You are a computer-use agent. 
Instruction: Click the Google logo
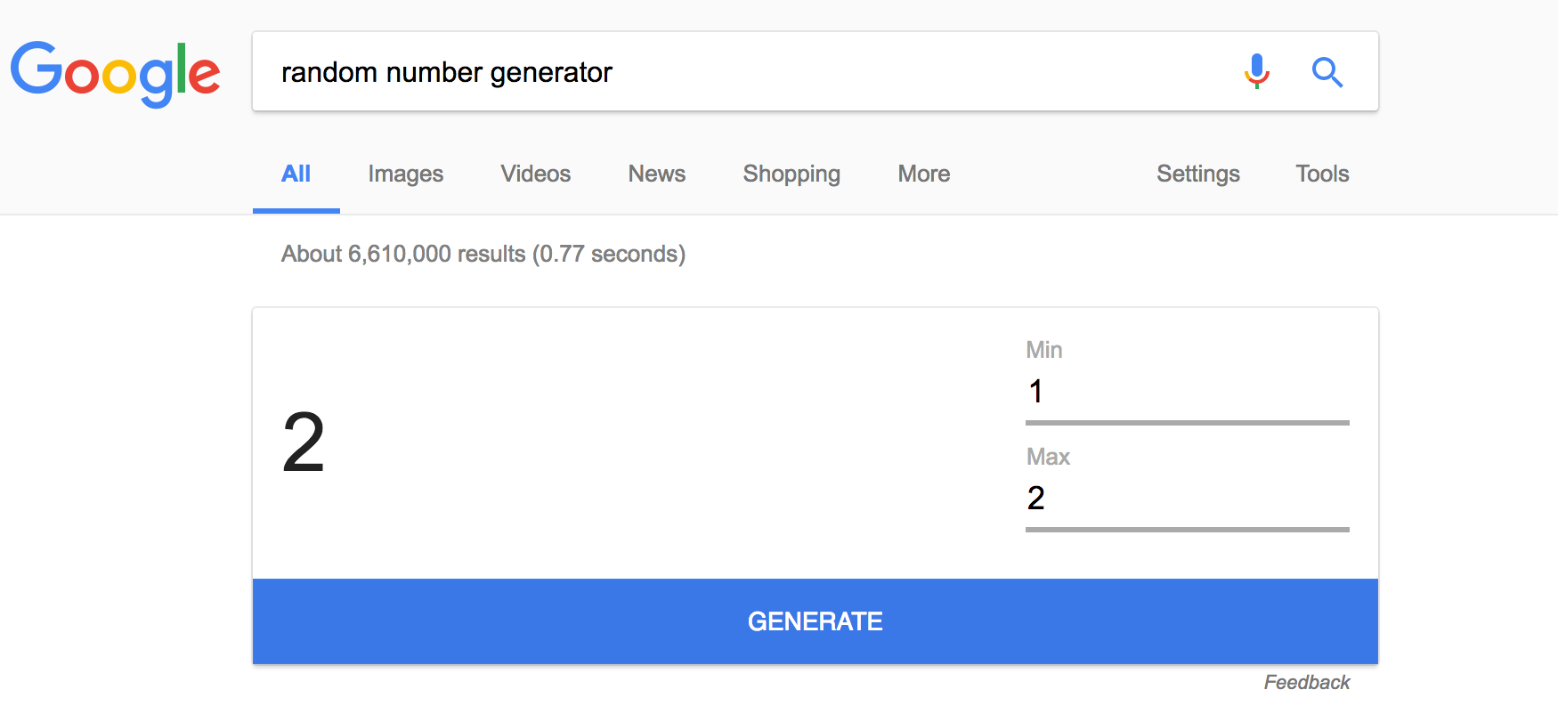tap(115, 73)
